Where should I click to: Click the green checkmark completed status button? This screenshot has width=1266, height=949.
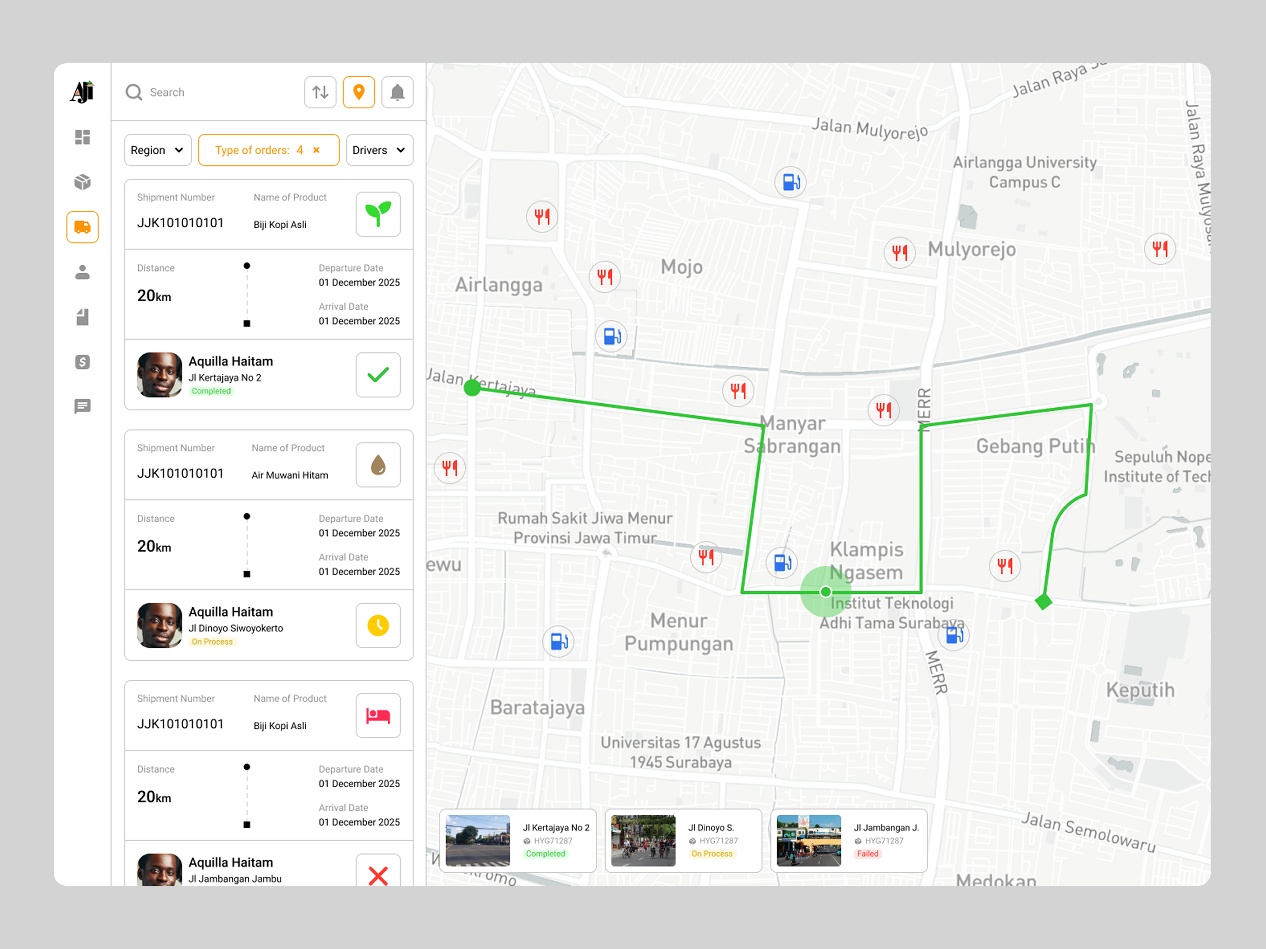378,375
